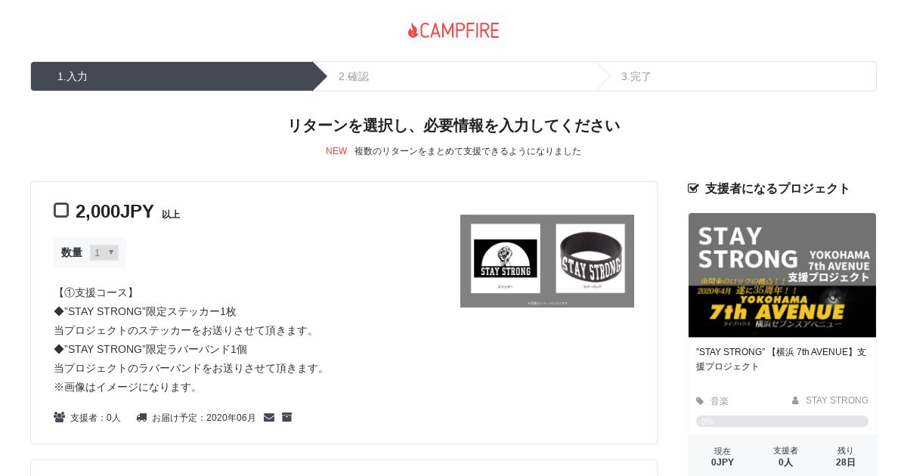Click the sticker and rubber band image
The height and width of the screenshot is (476, 907).
[x=547, y=261]
